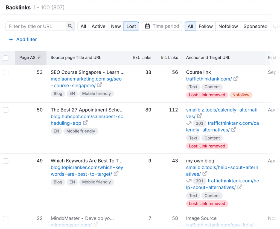280x229 pixels.
Task: Filter by Nofollow link type
Action: pyautogui.click(x=228, y=26)
